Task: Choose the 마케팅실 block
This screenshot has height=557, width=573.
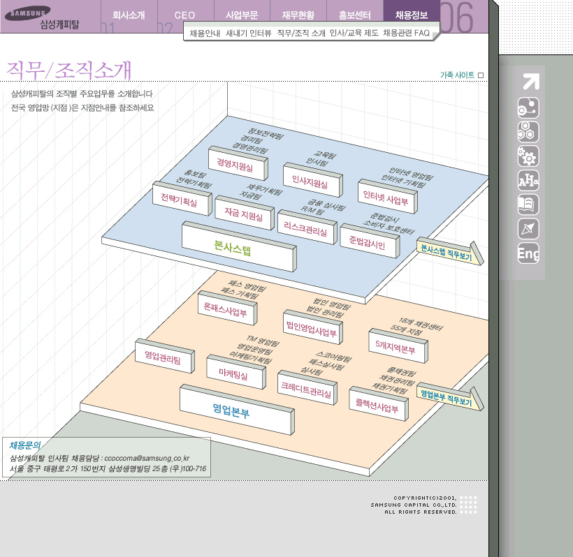Action: point(235,373)
